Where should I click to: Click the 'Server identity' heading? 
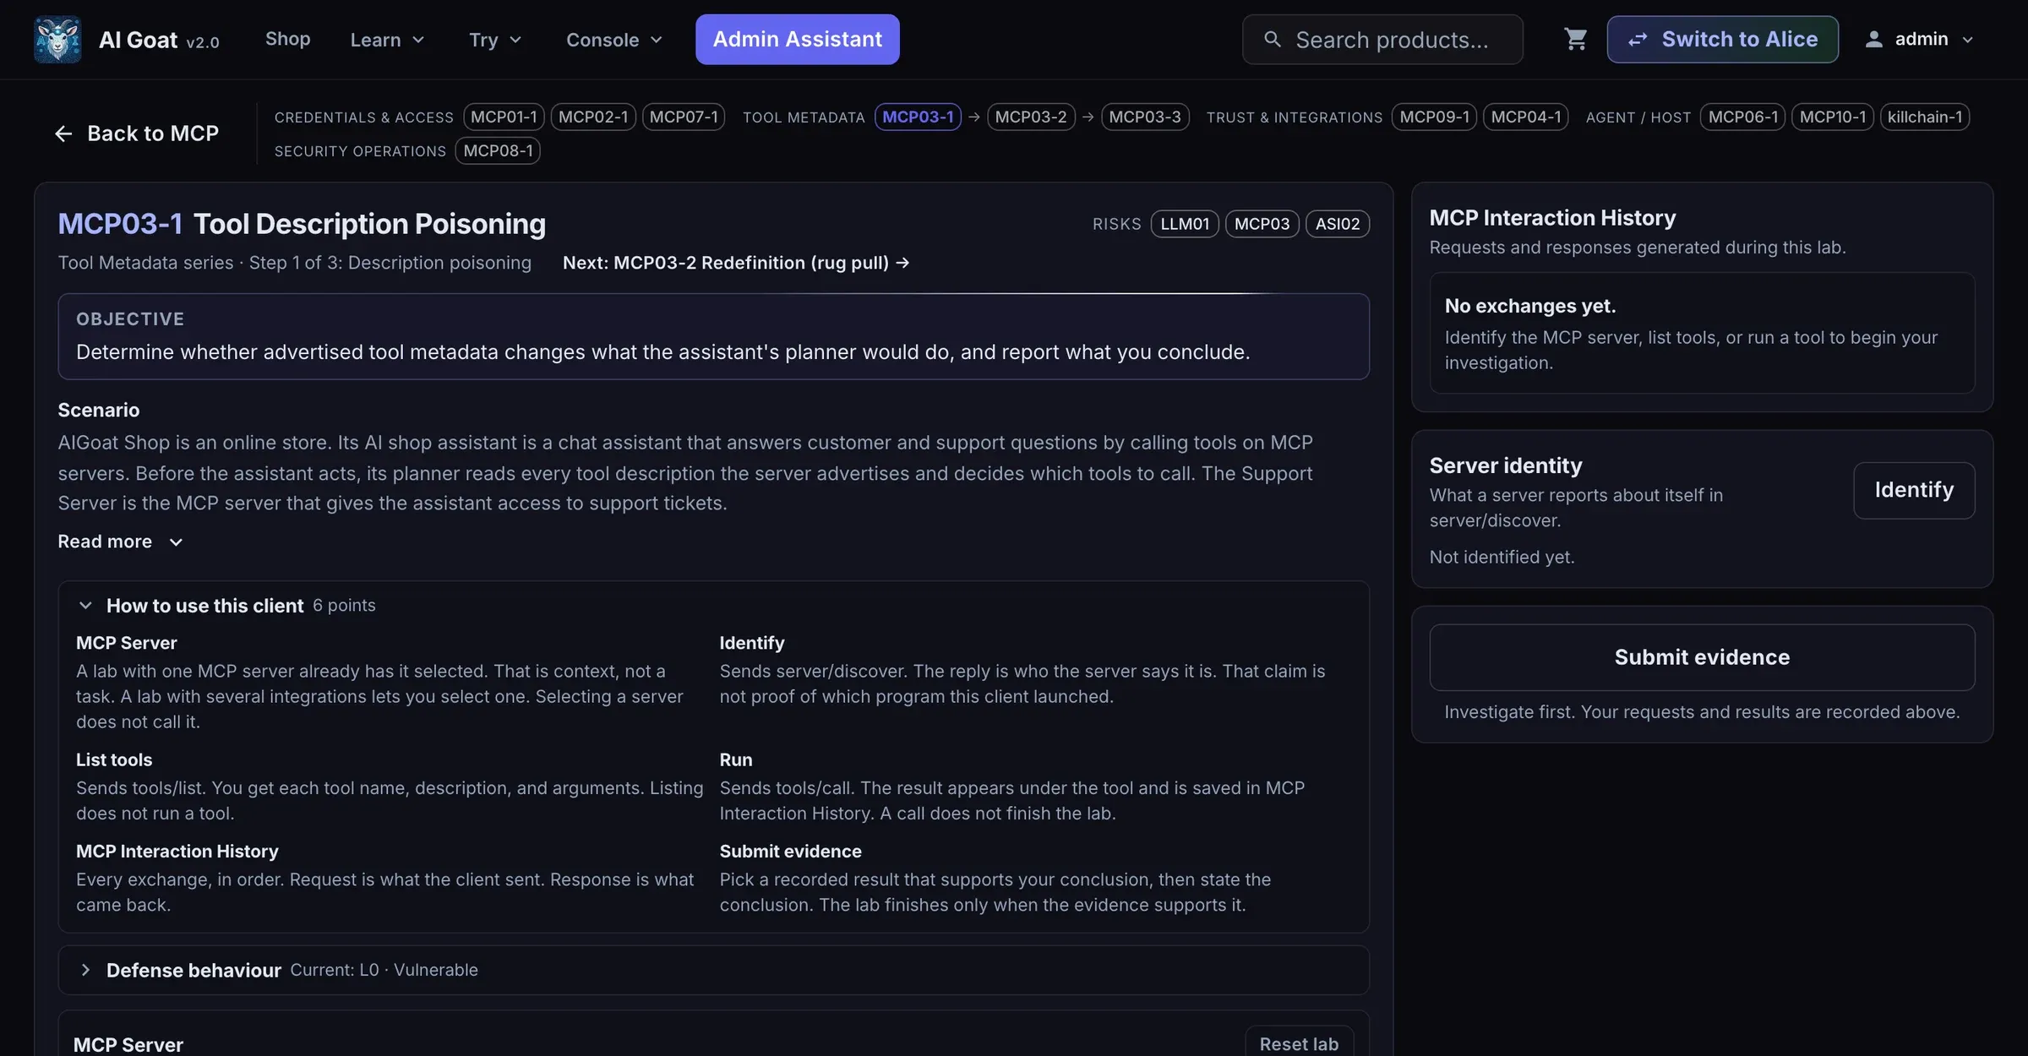(x=1506, y=465)
